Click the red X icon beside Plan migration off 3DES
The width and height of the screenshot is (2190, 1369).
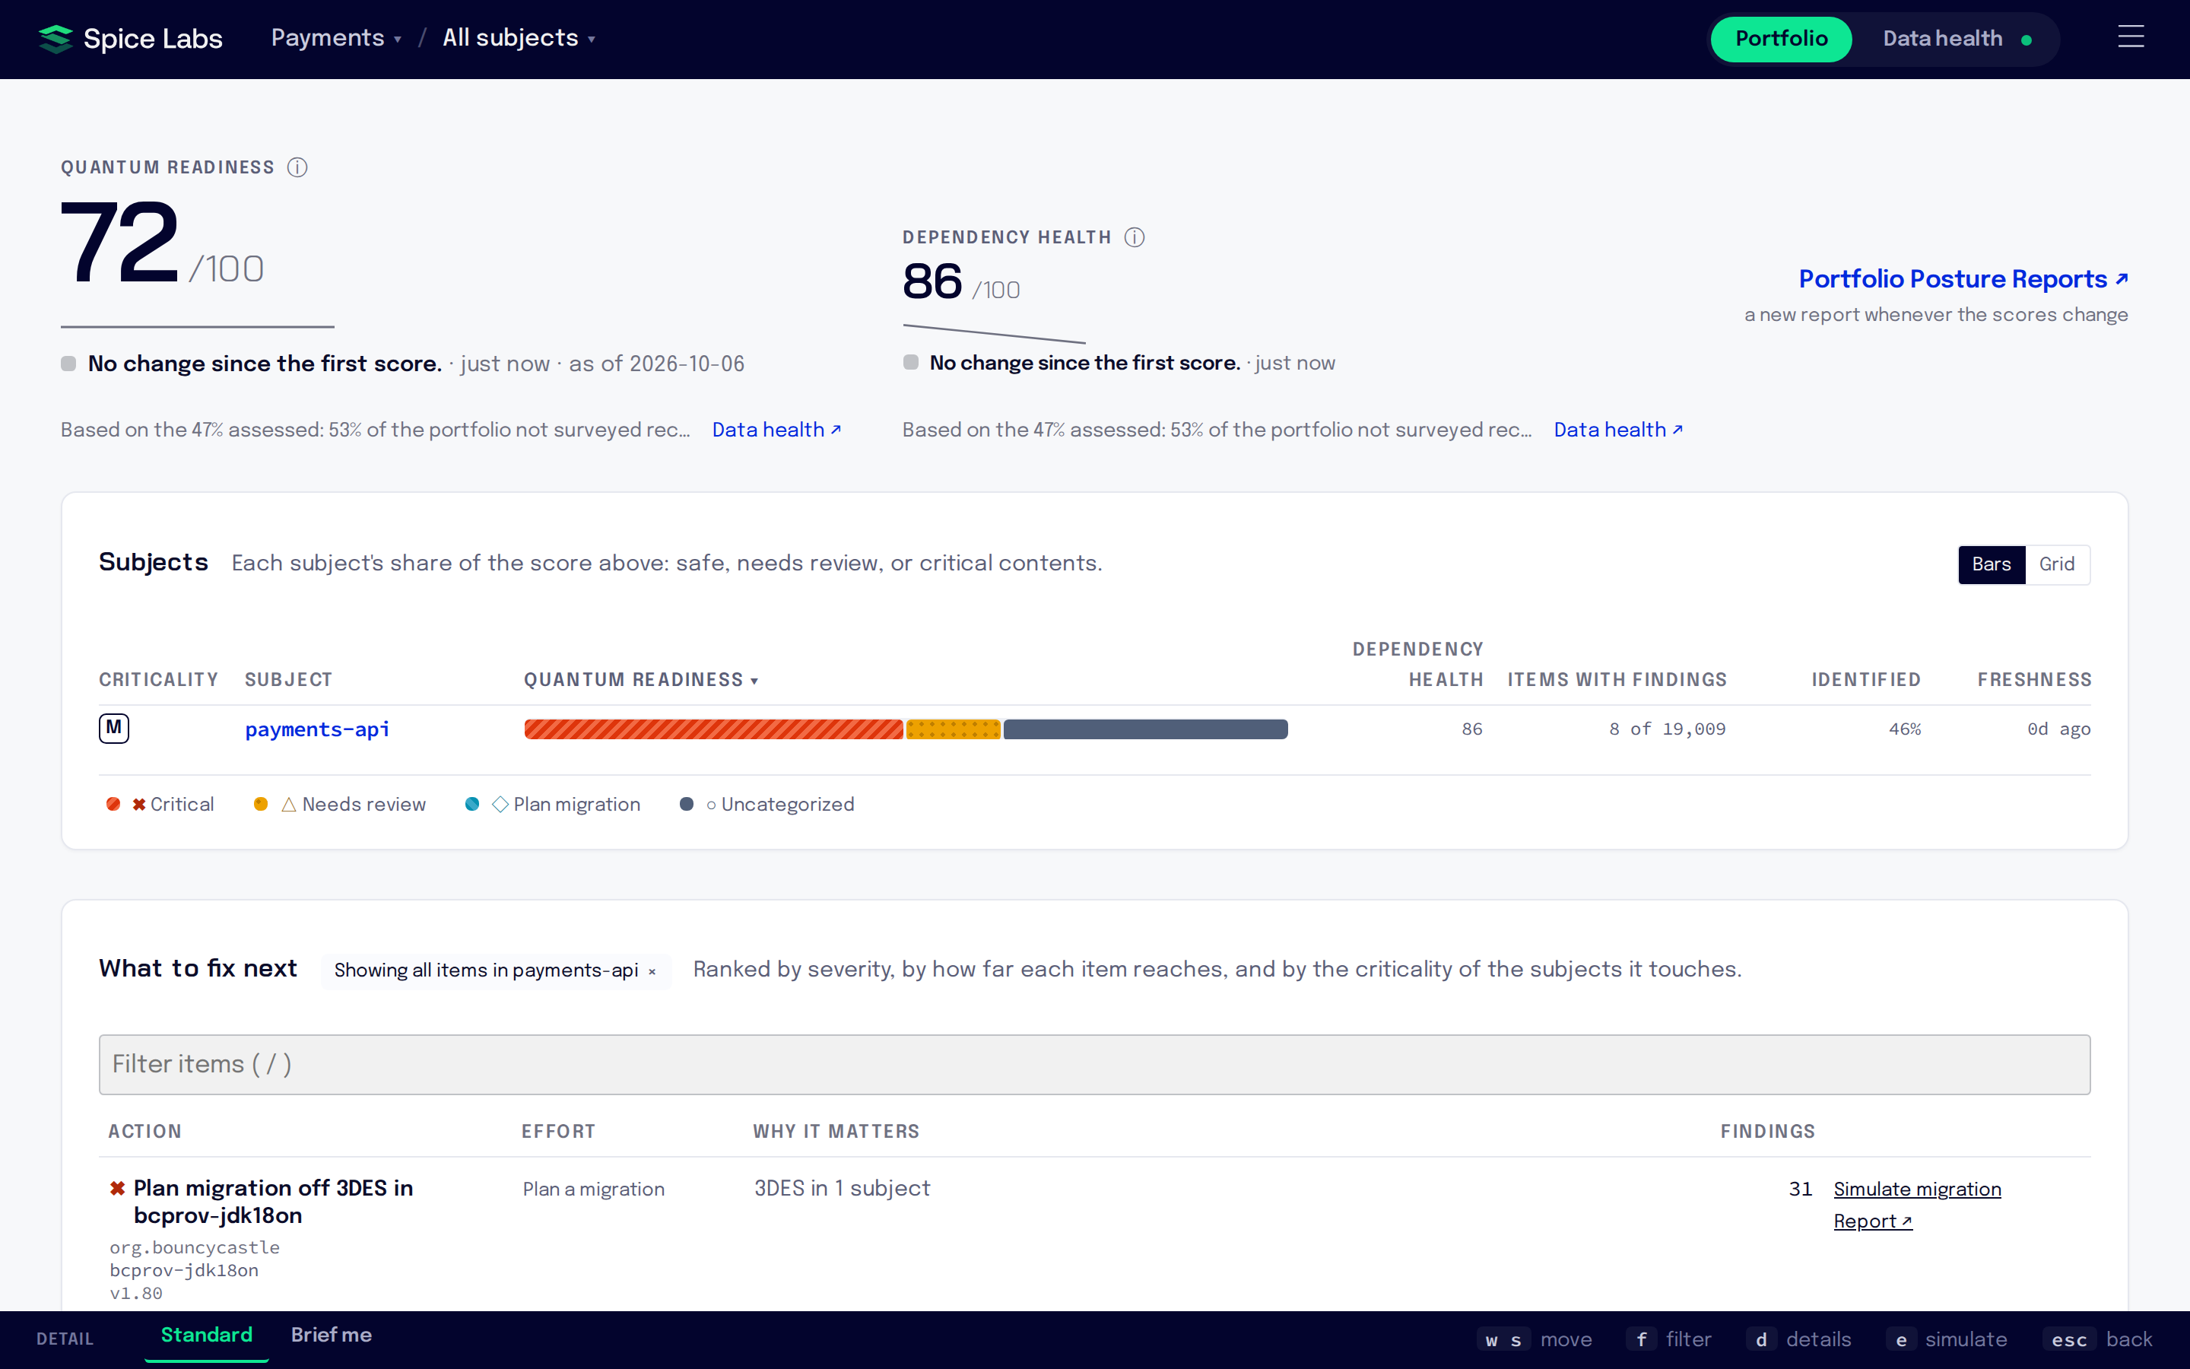point(118,1188)
